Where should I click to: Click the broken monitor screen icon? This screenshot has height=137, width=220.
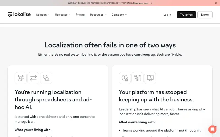coord(150,78)
